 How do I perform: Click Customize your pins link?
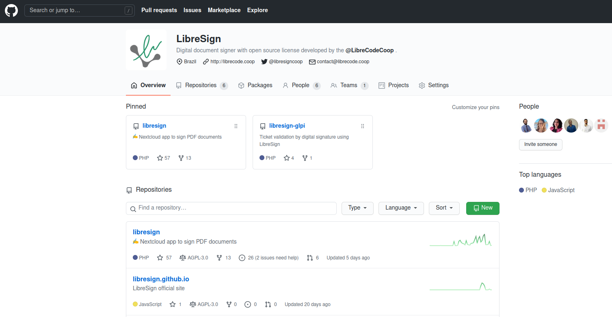pyautogui.click(x=476, y=107)
